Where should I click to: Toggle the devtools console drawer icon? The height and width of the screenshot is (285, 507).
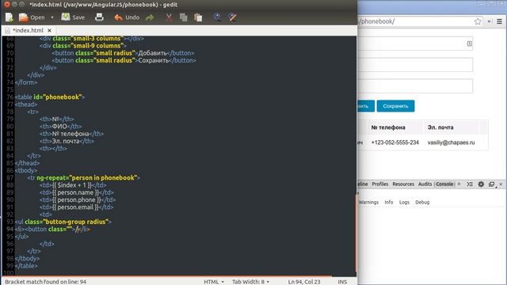click(x=470, y=184)
